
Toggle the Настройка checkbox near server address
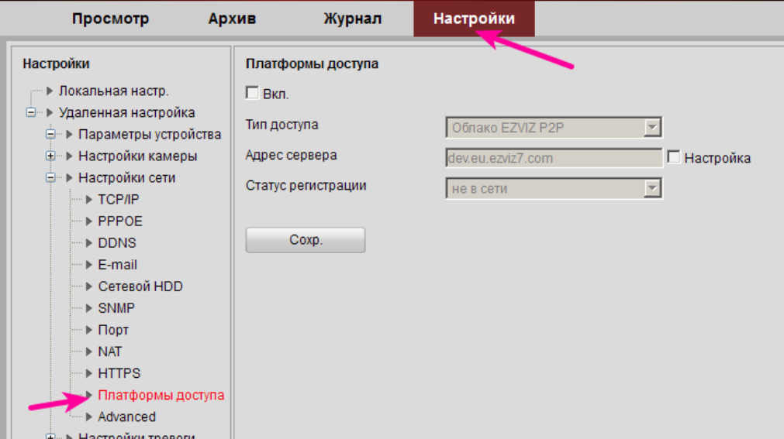tap(674, 157)
